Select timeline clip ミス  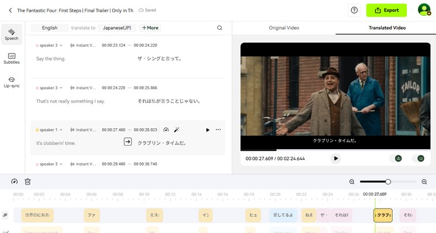(155, 216)
